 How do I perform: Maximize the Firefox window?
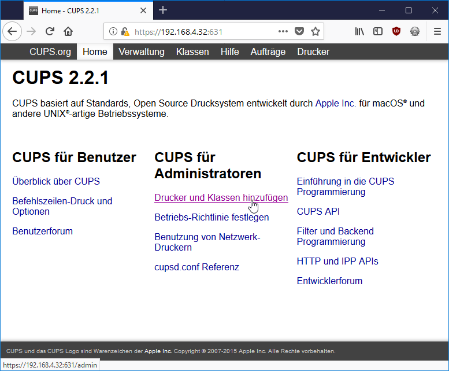point(409,10)
